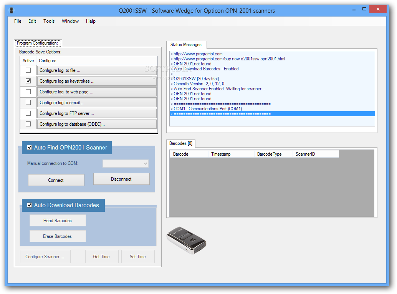The height and width of the screenshot is (294, 397).
Task: Tick the log to e-mail checkbox
Action: [28, 102]
